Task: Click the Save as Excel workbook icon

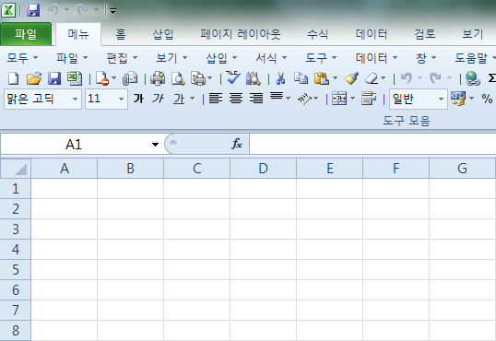Action: coord(75,78)
